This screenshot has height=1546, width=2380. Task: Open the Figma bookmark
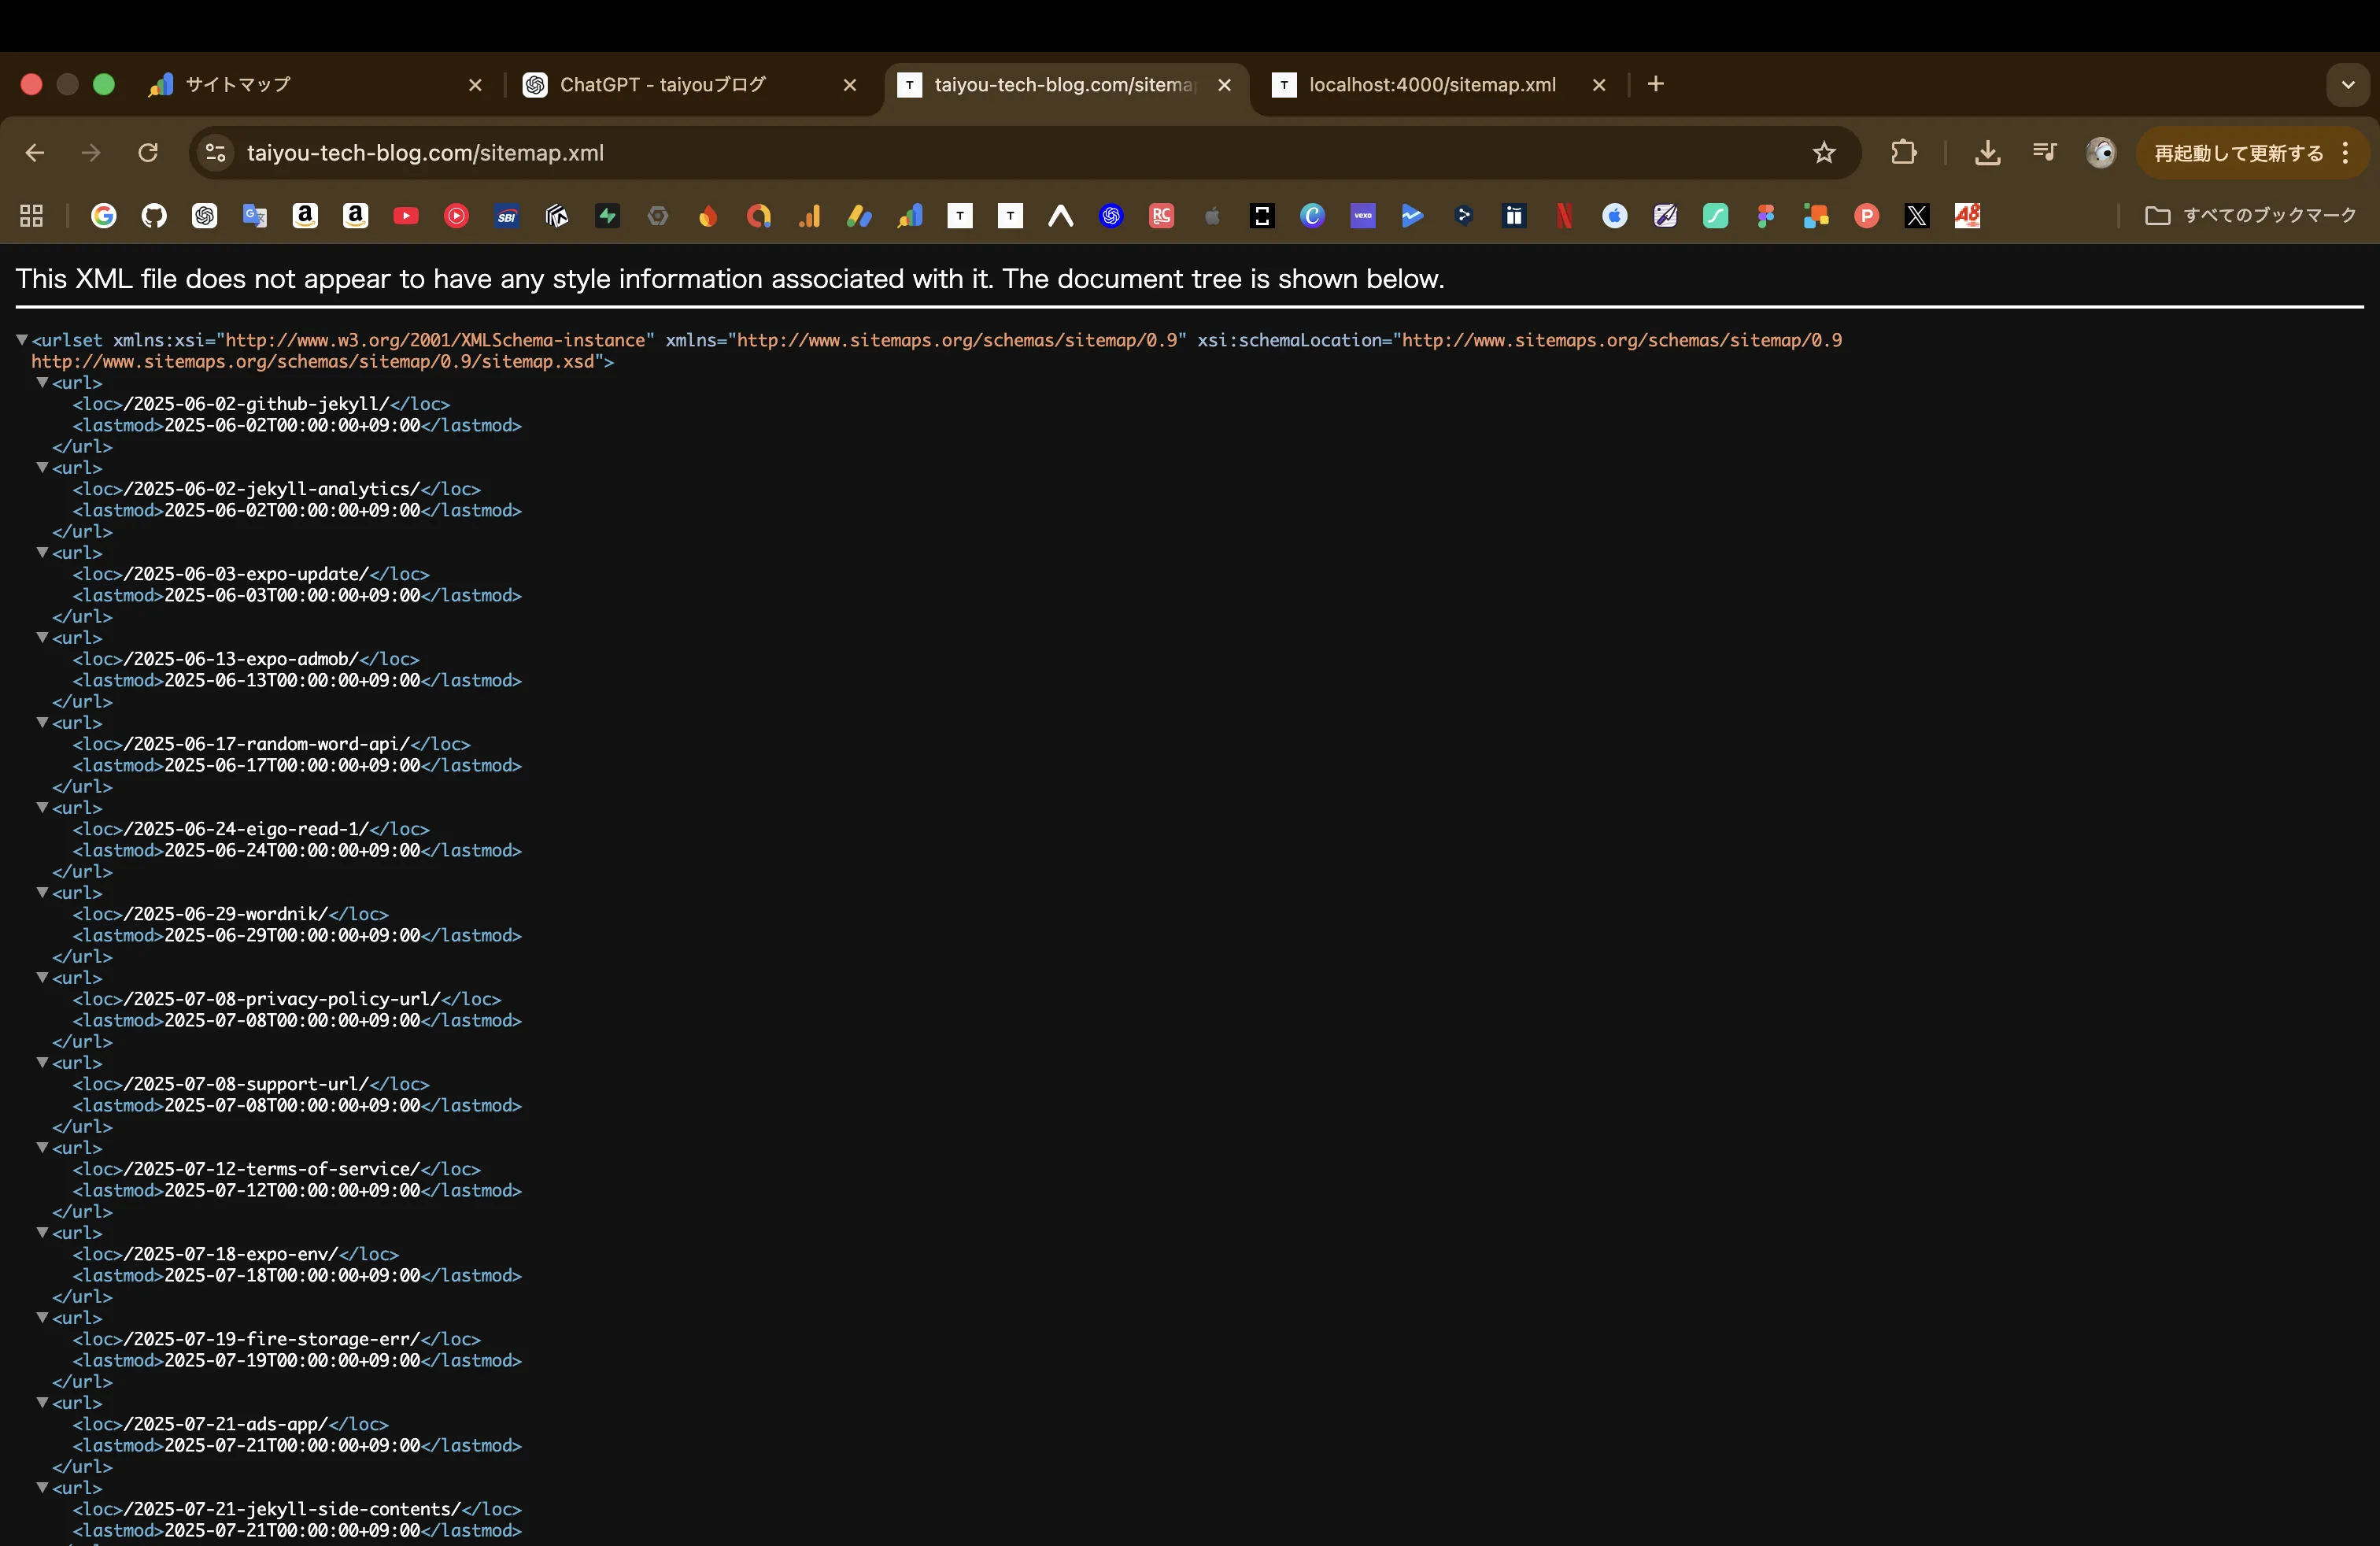1766,215
